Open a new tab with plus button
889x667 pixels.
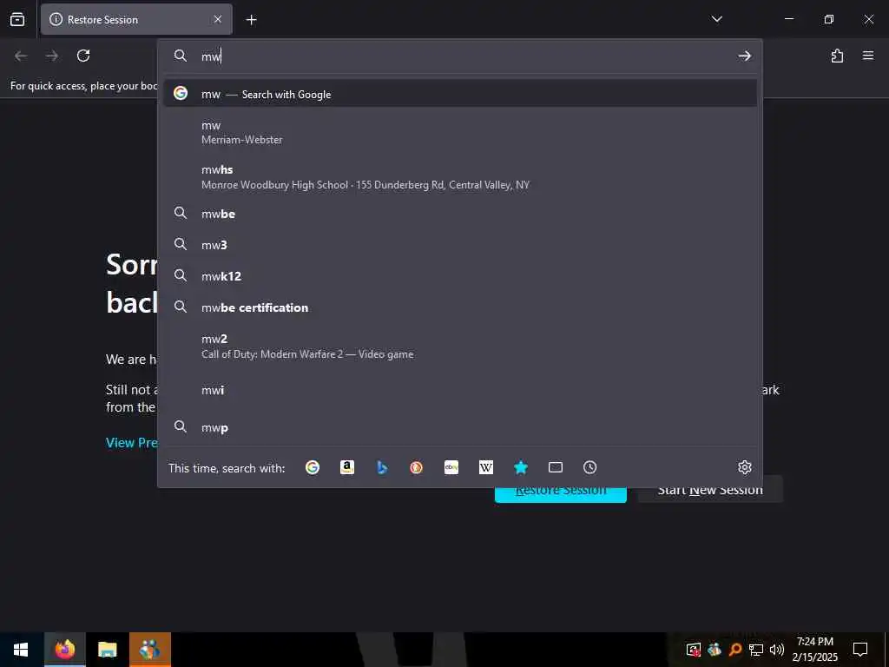[x=251, y=20]
